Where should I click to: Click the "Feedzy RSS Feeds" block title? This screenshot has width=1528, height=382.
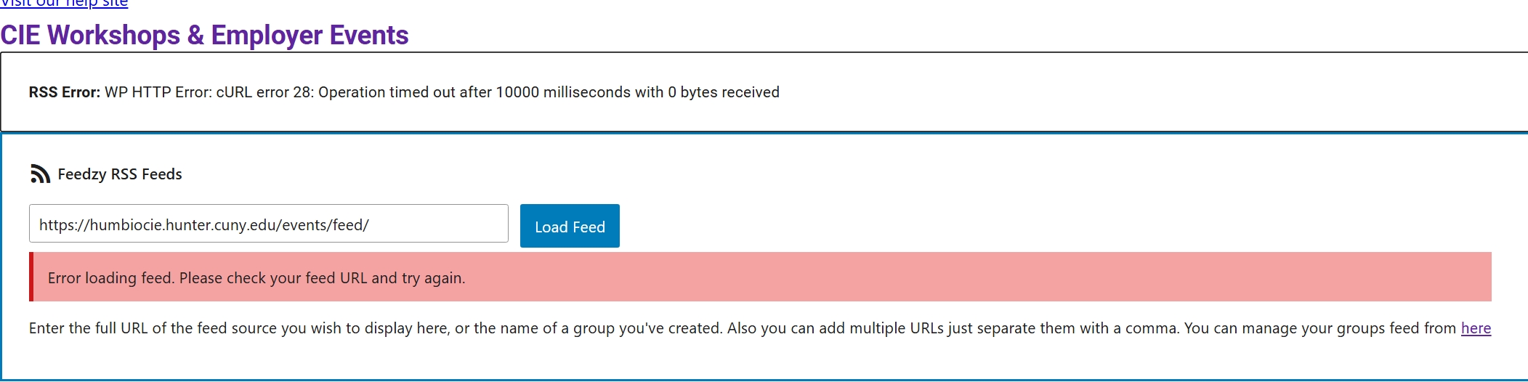coord(120,174)
